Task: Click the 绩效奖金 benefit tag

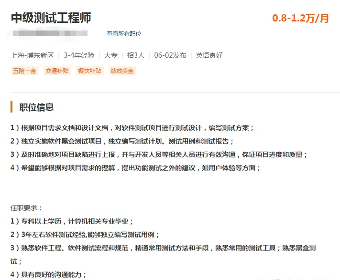Action: click(x=122, y=71)
